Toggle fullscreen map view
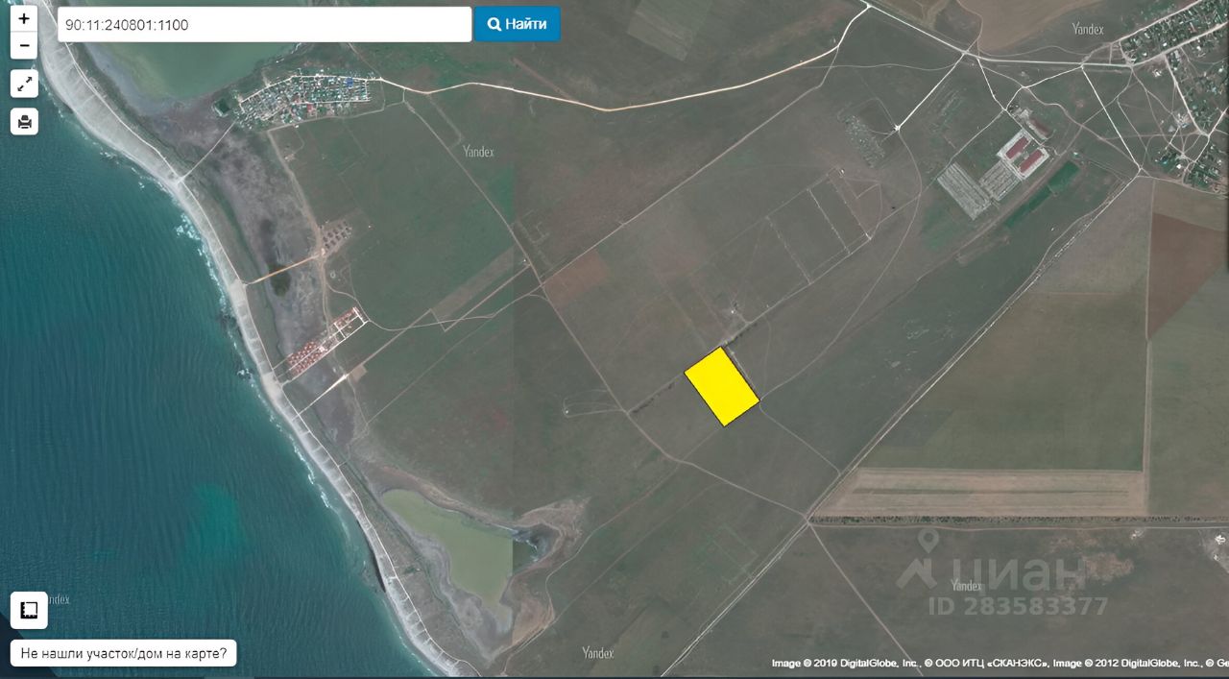 [24, 84]
